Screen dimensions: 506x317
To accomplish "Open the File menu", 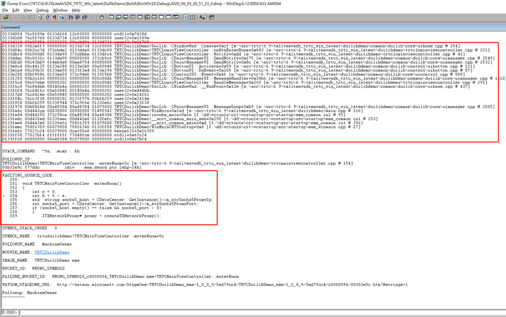I will pyautogui.click(x=5, y=10).
